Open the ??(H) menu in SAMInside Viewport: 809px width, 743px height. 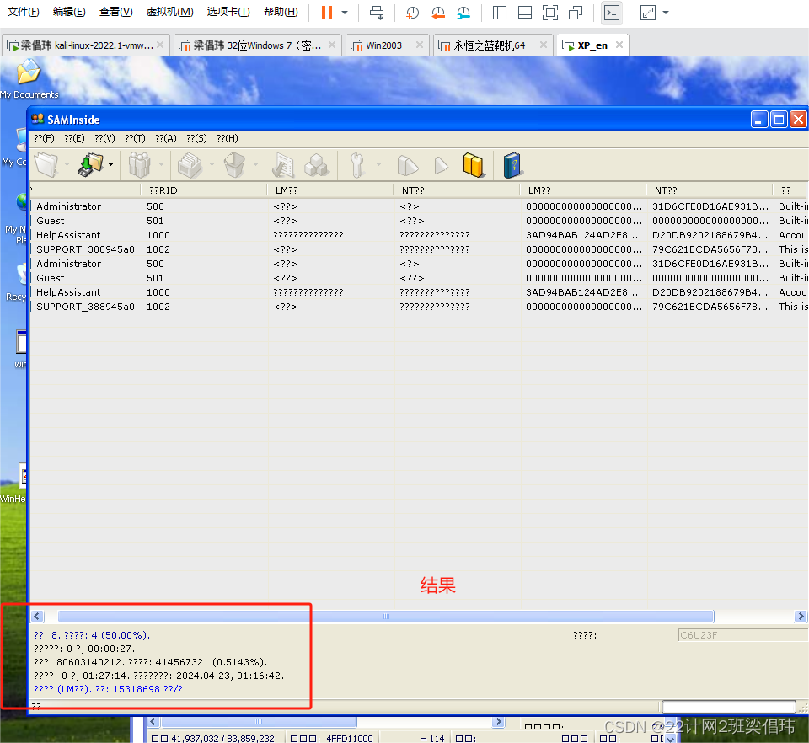[x=227, y=138]
